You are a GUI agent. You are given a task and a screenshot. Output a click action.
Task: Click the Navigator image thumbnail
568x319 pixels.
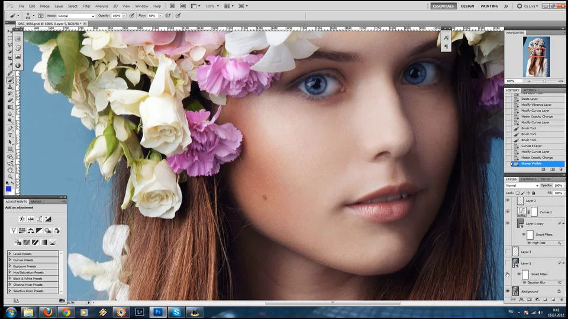coord(537,57)
